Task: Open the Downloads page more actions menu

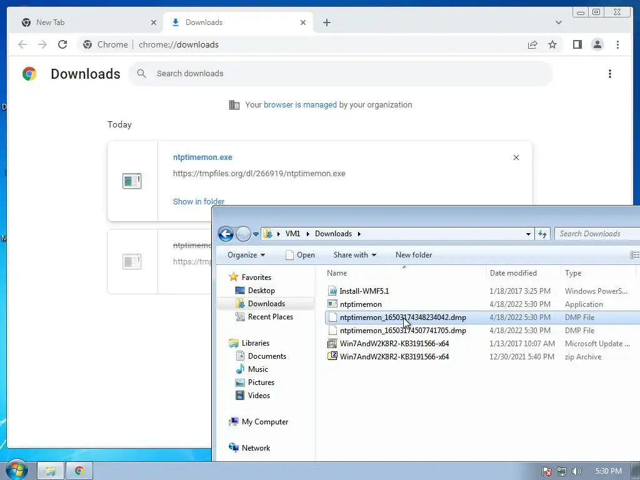Action: click(x=610, y=74)
